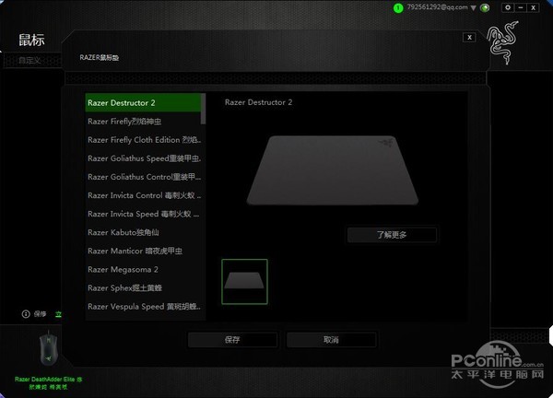The height and width of the screenshot is (398, 553).
Task: Open the account dropdown arrow
Action: (474, 7)
